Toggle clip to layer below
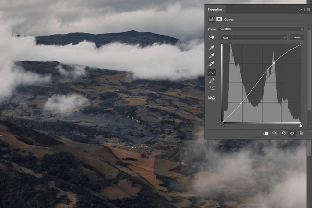Screen dimensions: 312x208 pyautogui.click(x=265, y=133)
